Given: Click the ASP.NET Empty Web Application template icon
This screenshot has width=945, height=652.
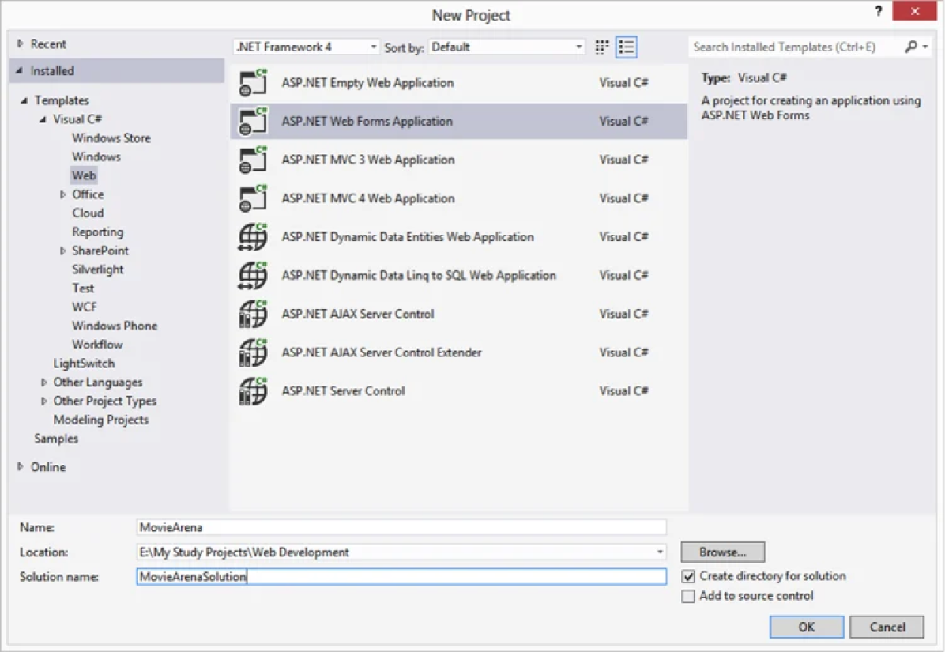Looking at the screenshot, I should tap(253, 82).
